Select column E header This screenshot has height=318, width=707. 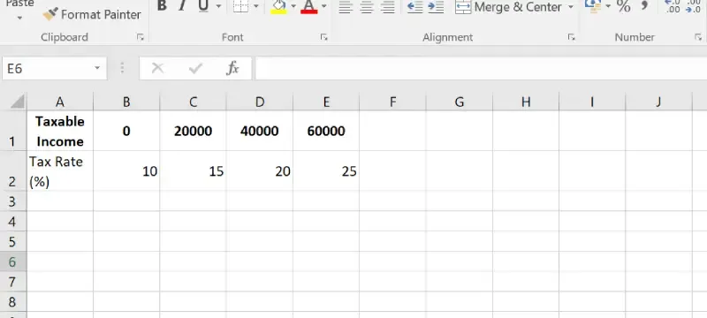(x=326, y=102)
